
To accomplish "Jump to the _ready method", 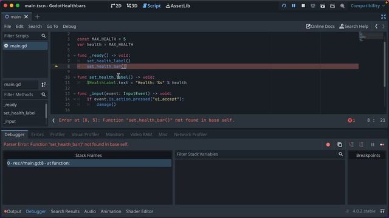I will tap(10, 105).
